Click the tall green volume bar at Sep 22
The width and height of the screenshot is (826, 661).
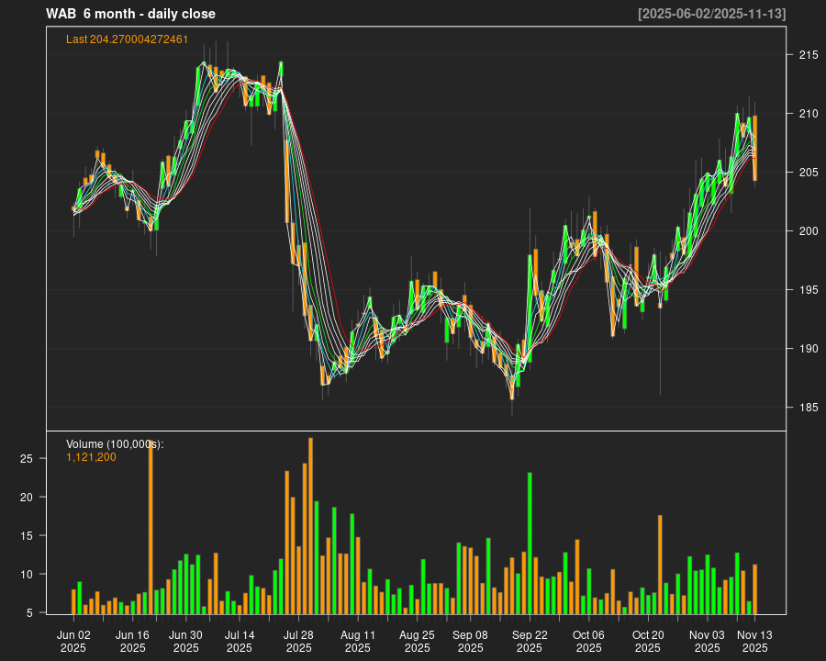530,543
